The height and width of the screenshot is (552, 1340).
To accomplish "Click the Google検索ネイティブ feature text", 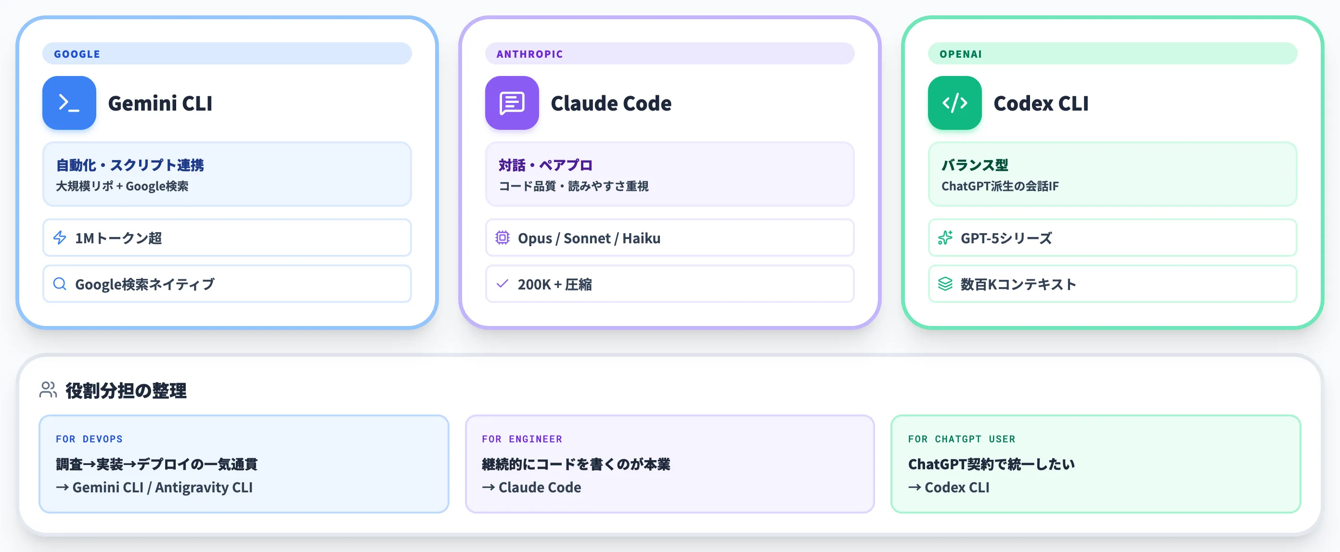I will coord(144,284).
